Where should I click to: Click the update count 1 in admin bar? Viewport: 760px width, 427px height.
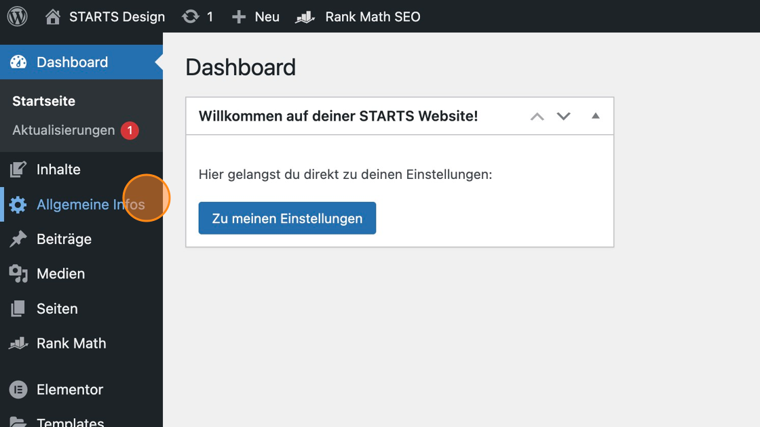click(x=210, y=17)
